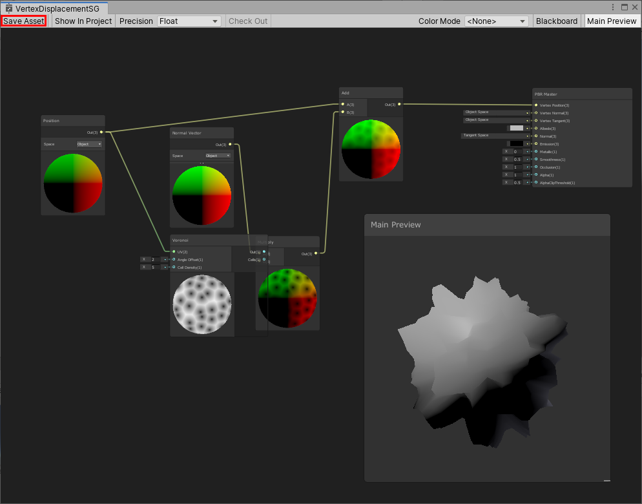Open Normal Vector node Space dropdown
The image size is (642, 504).
pos(218,156)
